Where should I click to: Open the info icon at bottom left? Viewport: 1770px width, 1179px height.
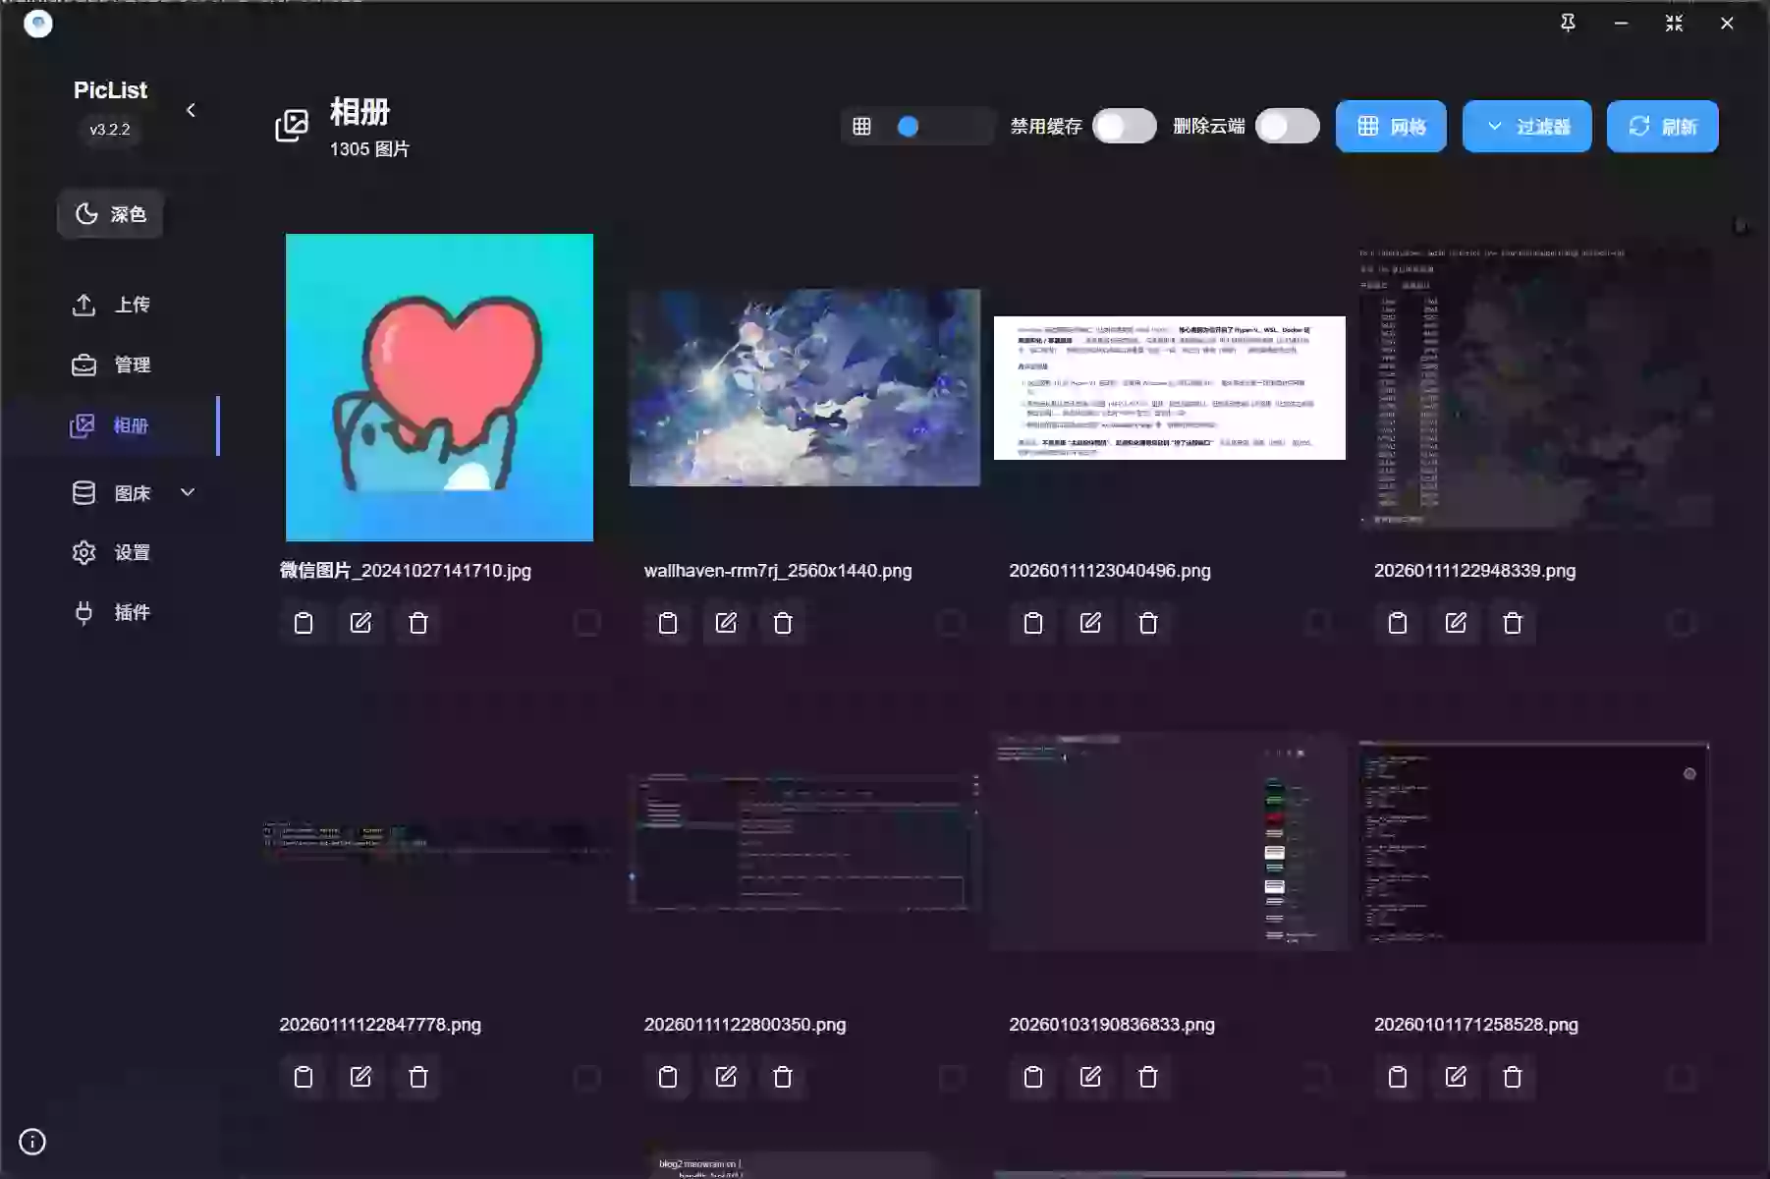click(x=32, y=1142)
